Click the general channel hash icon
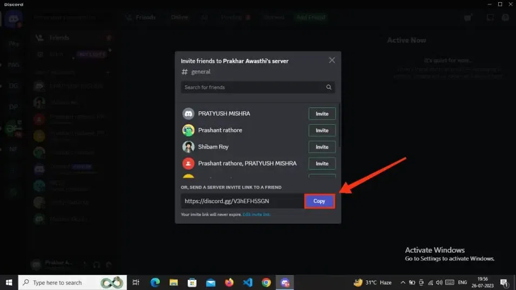Image resolution: width=516 pixels, height=290 pixels. 185,72
